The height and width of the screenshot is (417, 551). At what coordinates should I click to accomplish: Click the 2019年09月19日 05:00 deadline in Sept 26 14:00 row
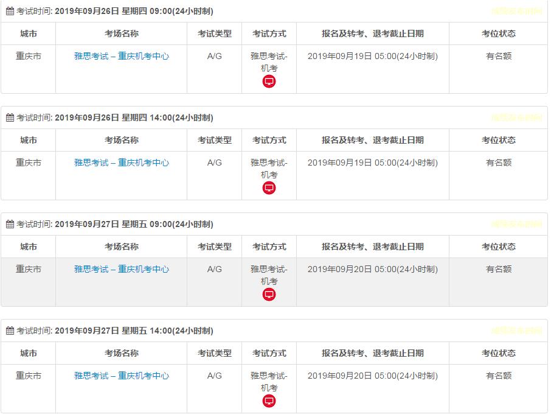tap(372, 163)
